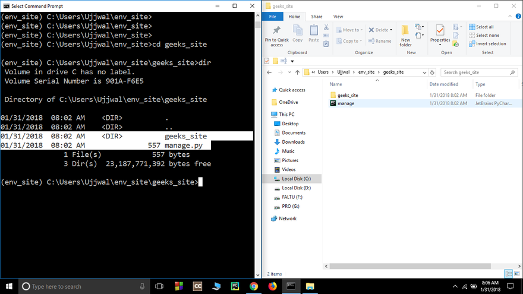Open the Open-with dropdown in Open group
Viewport: 523px width, 294px height.
(457, 27)
